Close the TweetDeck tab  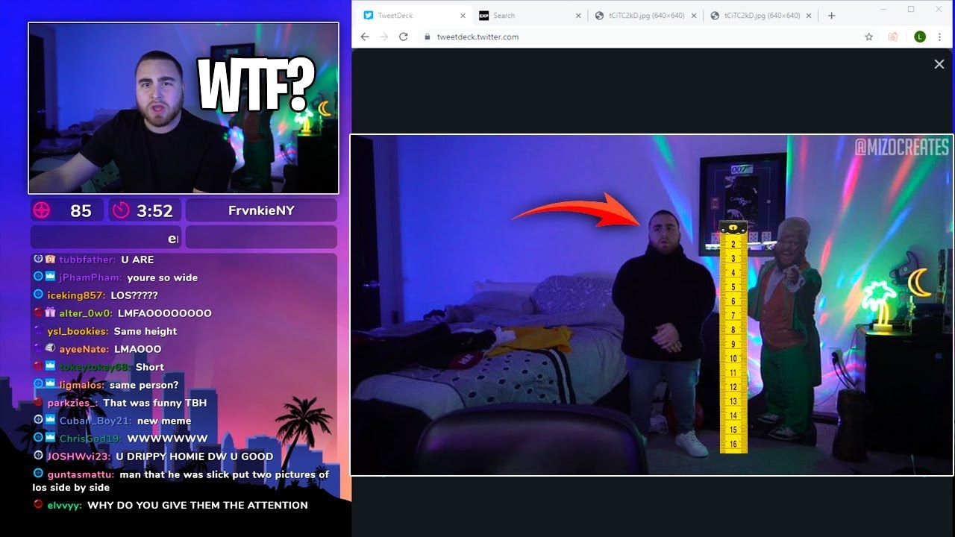tap(463, 16)
